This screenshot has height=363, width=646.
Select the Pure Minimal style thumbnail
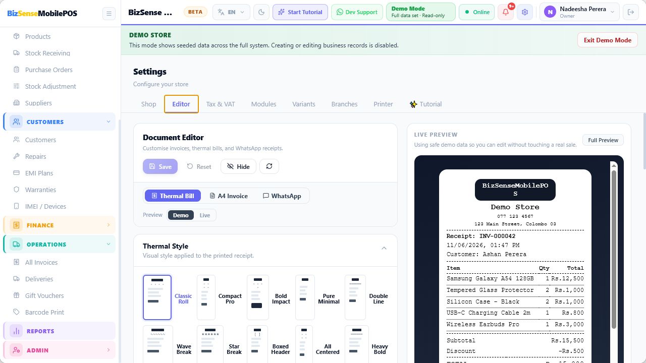[x=305, y=297]
